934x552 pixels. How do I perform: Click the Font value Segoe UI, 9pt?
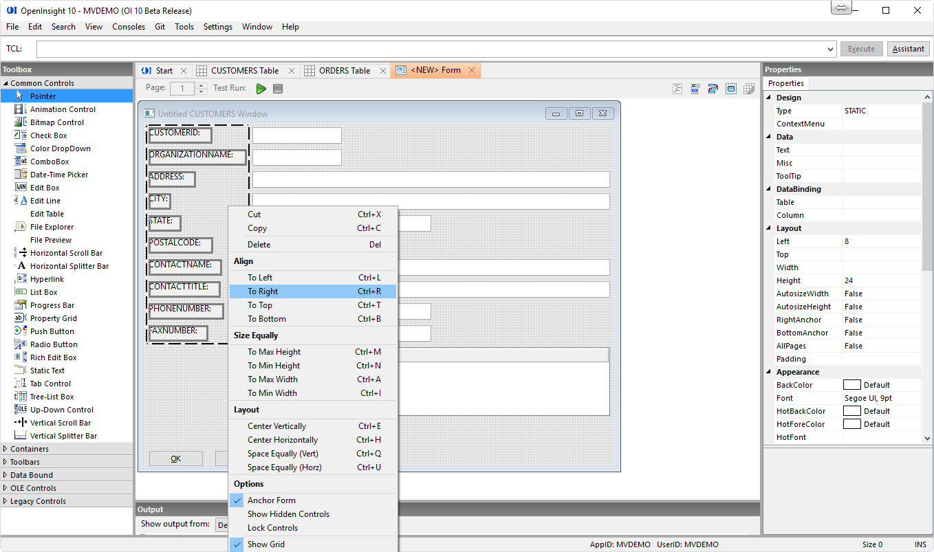[869, 398]
